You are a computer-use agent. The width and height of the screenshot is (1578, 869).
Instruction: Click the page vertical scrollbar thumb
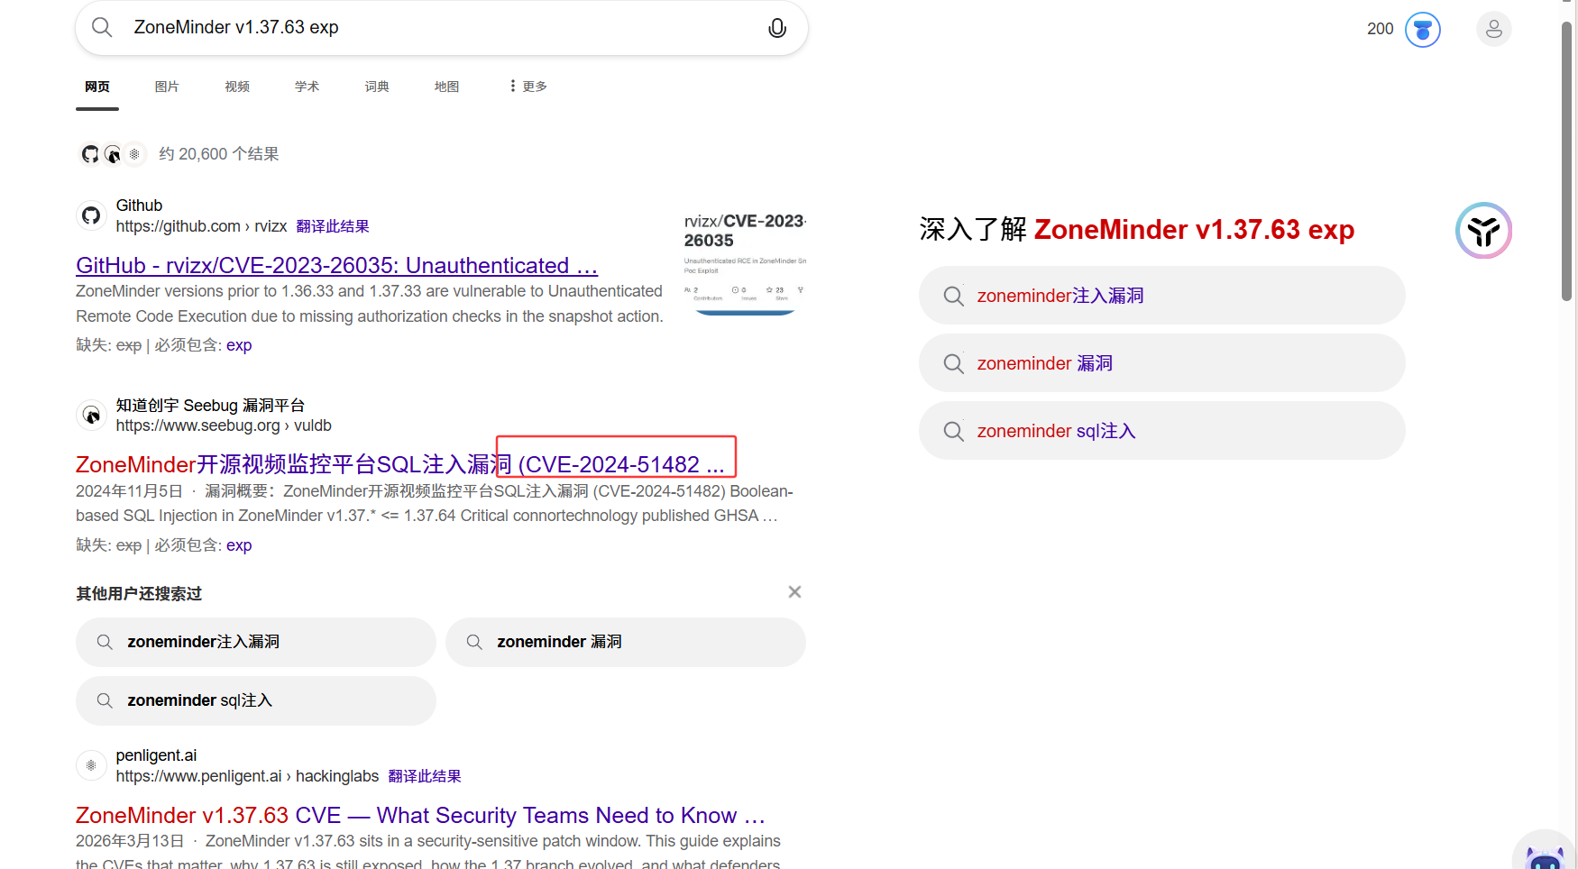1567,162
